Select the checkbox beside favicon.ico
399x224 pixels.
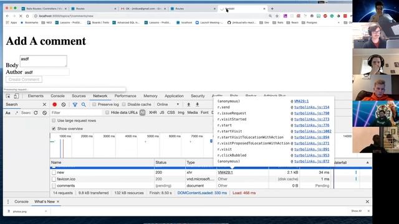pyautogui.click(x=54, y=179)
